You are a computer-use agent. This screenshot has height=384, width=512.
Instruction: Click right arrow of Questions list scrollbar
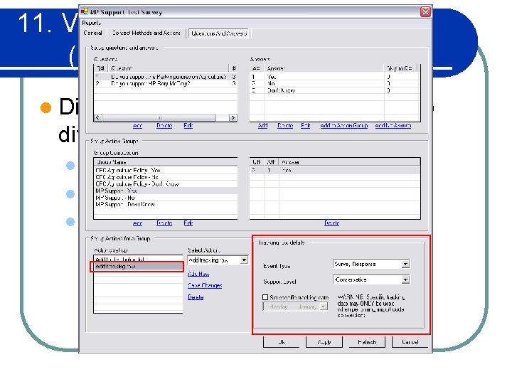pos(233,117)
